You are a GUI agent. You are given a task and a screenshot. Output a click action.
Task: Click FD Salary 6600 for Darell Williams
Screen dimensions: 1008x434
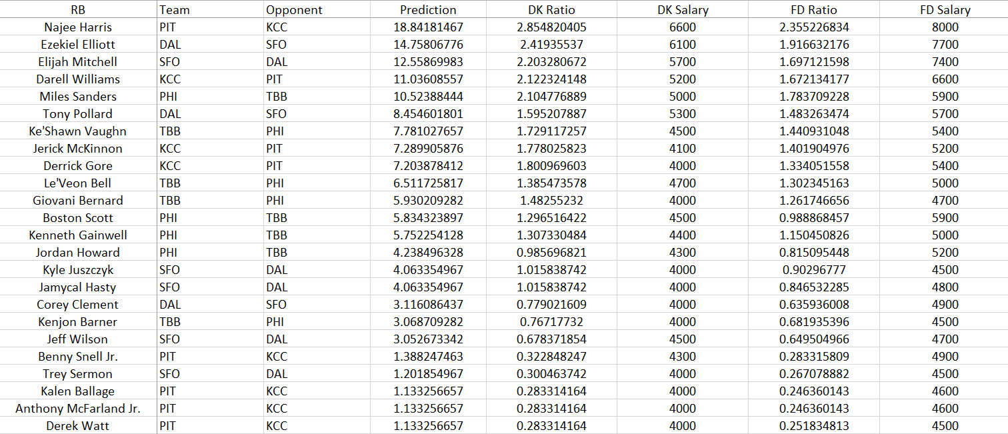point(944,79)
